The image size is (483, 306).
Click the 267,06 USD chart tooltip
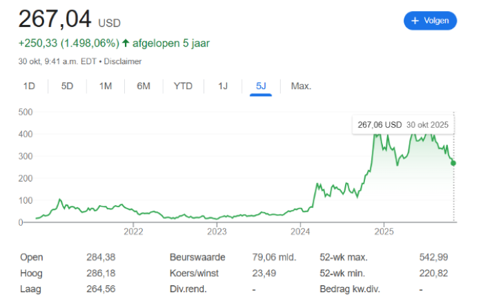(403, 125)
